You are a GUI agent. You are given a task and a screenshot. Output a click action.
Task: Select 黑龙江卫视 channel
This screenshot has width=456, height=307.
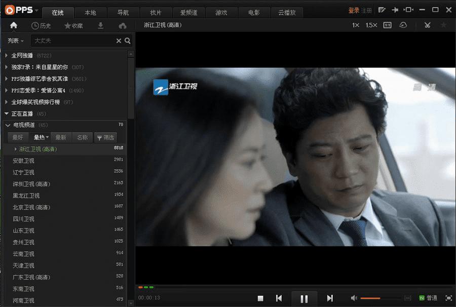click(64, 196)
